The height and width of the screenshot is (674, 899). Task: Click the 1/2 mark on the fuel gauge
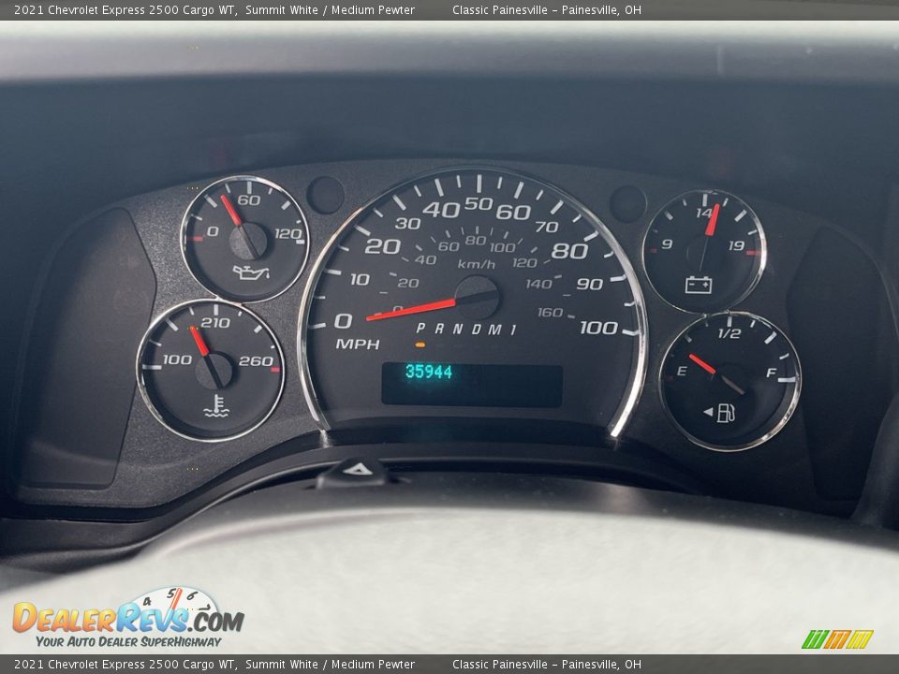pyautogui.click(x=729, y=333)
